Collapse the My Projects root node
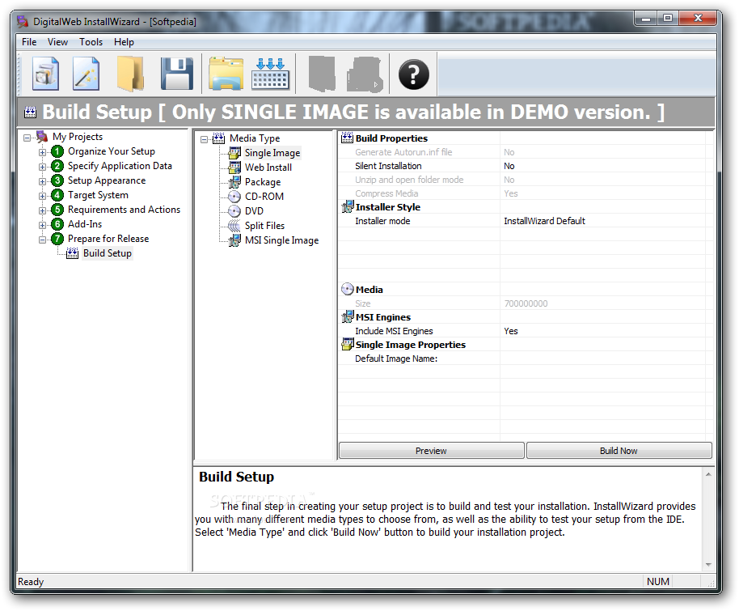The width and height of the screenshot is (739, 611). coord(27,138)
